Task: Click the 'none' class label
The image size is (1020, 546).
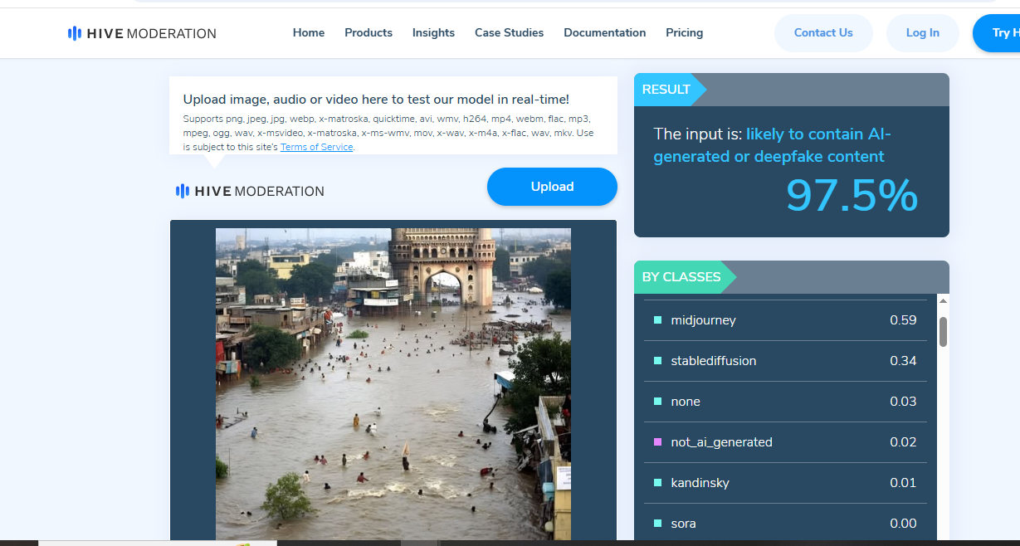Action: point(686,402)
